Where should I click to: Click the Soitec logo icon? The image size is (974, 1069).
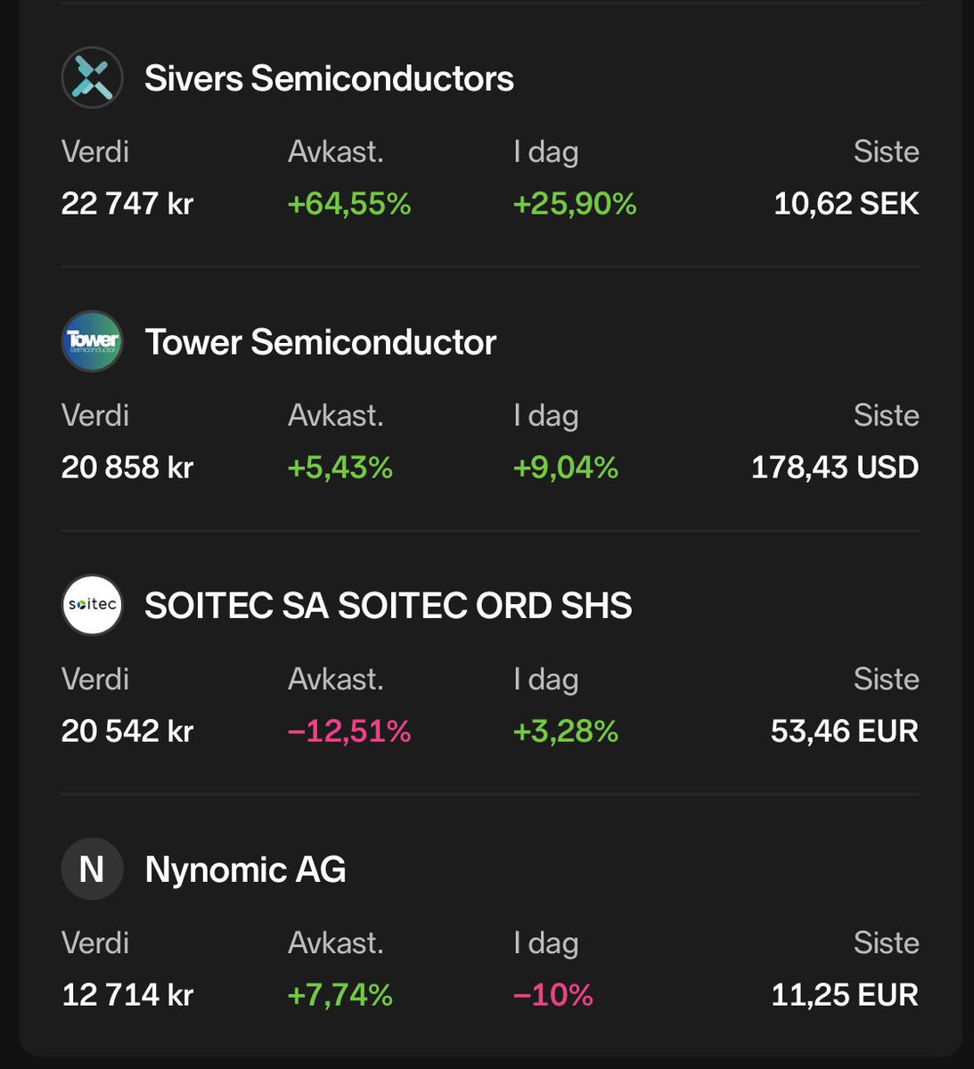92,606
